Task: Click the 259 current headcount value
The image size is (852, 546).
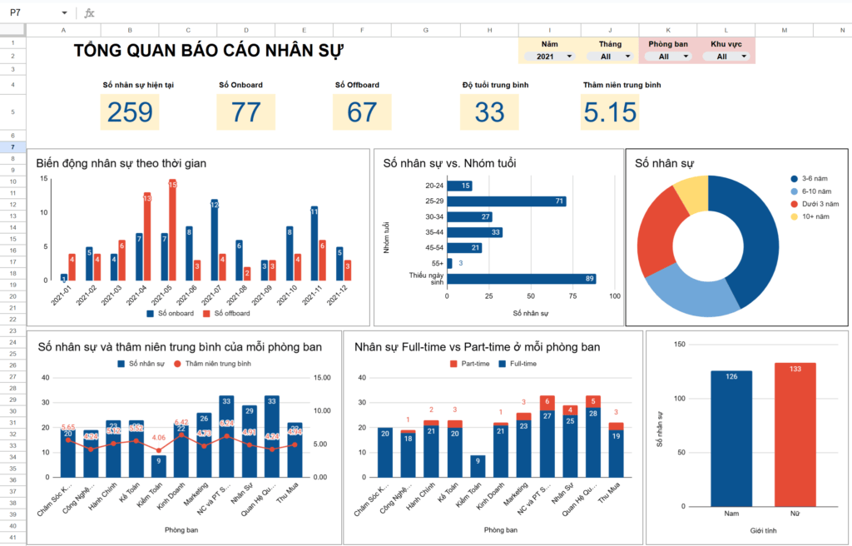Action: 129,112
